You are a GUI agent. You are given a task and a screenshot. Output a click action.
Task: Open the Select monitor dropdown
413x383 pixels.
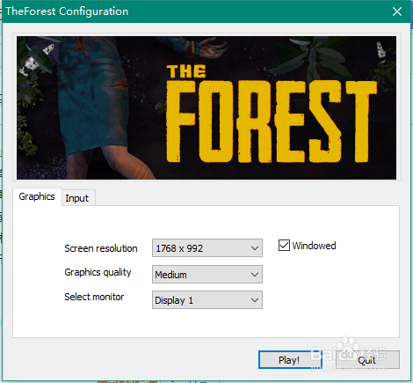(x=207, y=300)
